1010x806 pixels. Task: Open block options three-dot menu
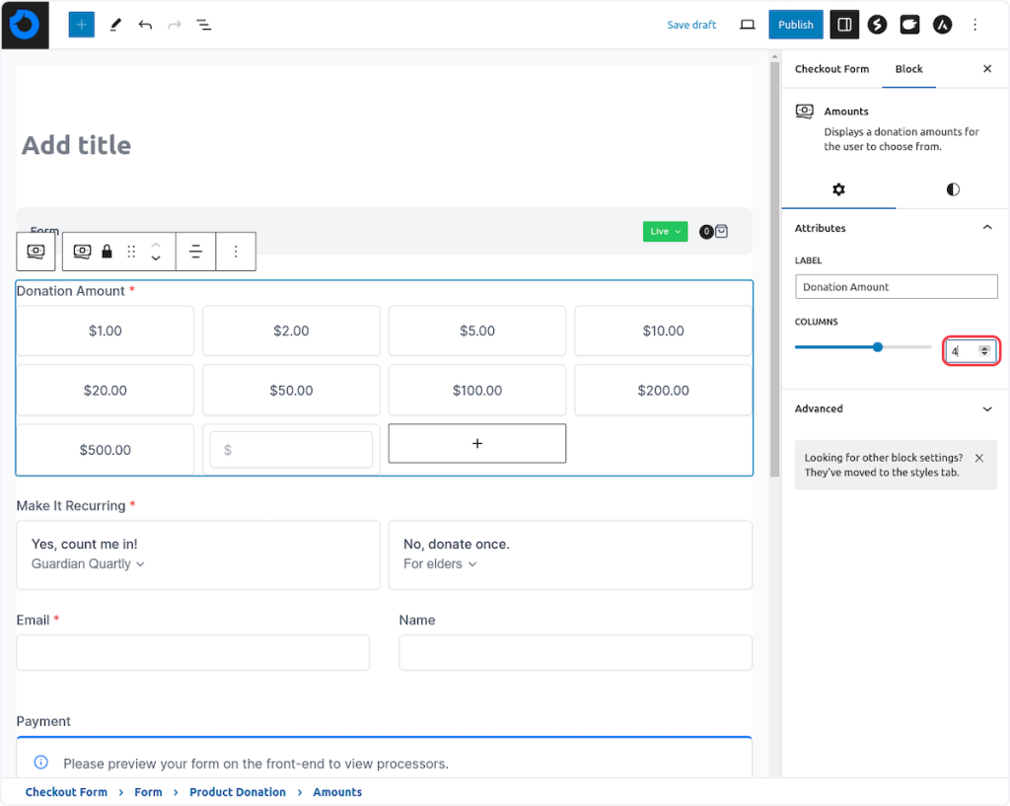click(x=236, y=252)
